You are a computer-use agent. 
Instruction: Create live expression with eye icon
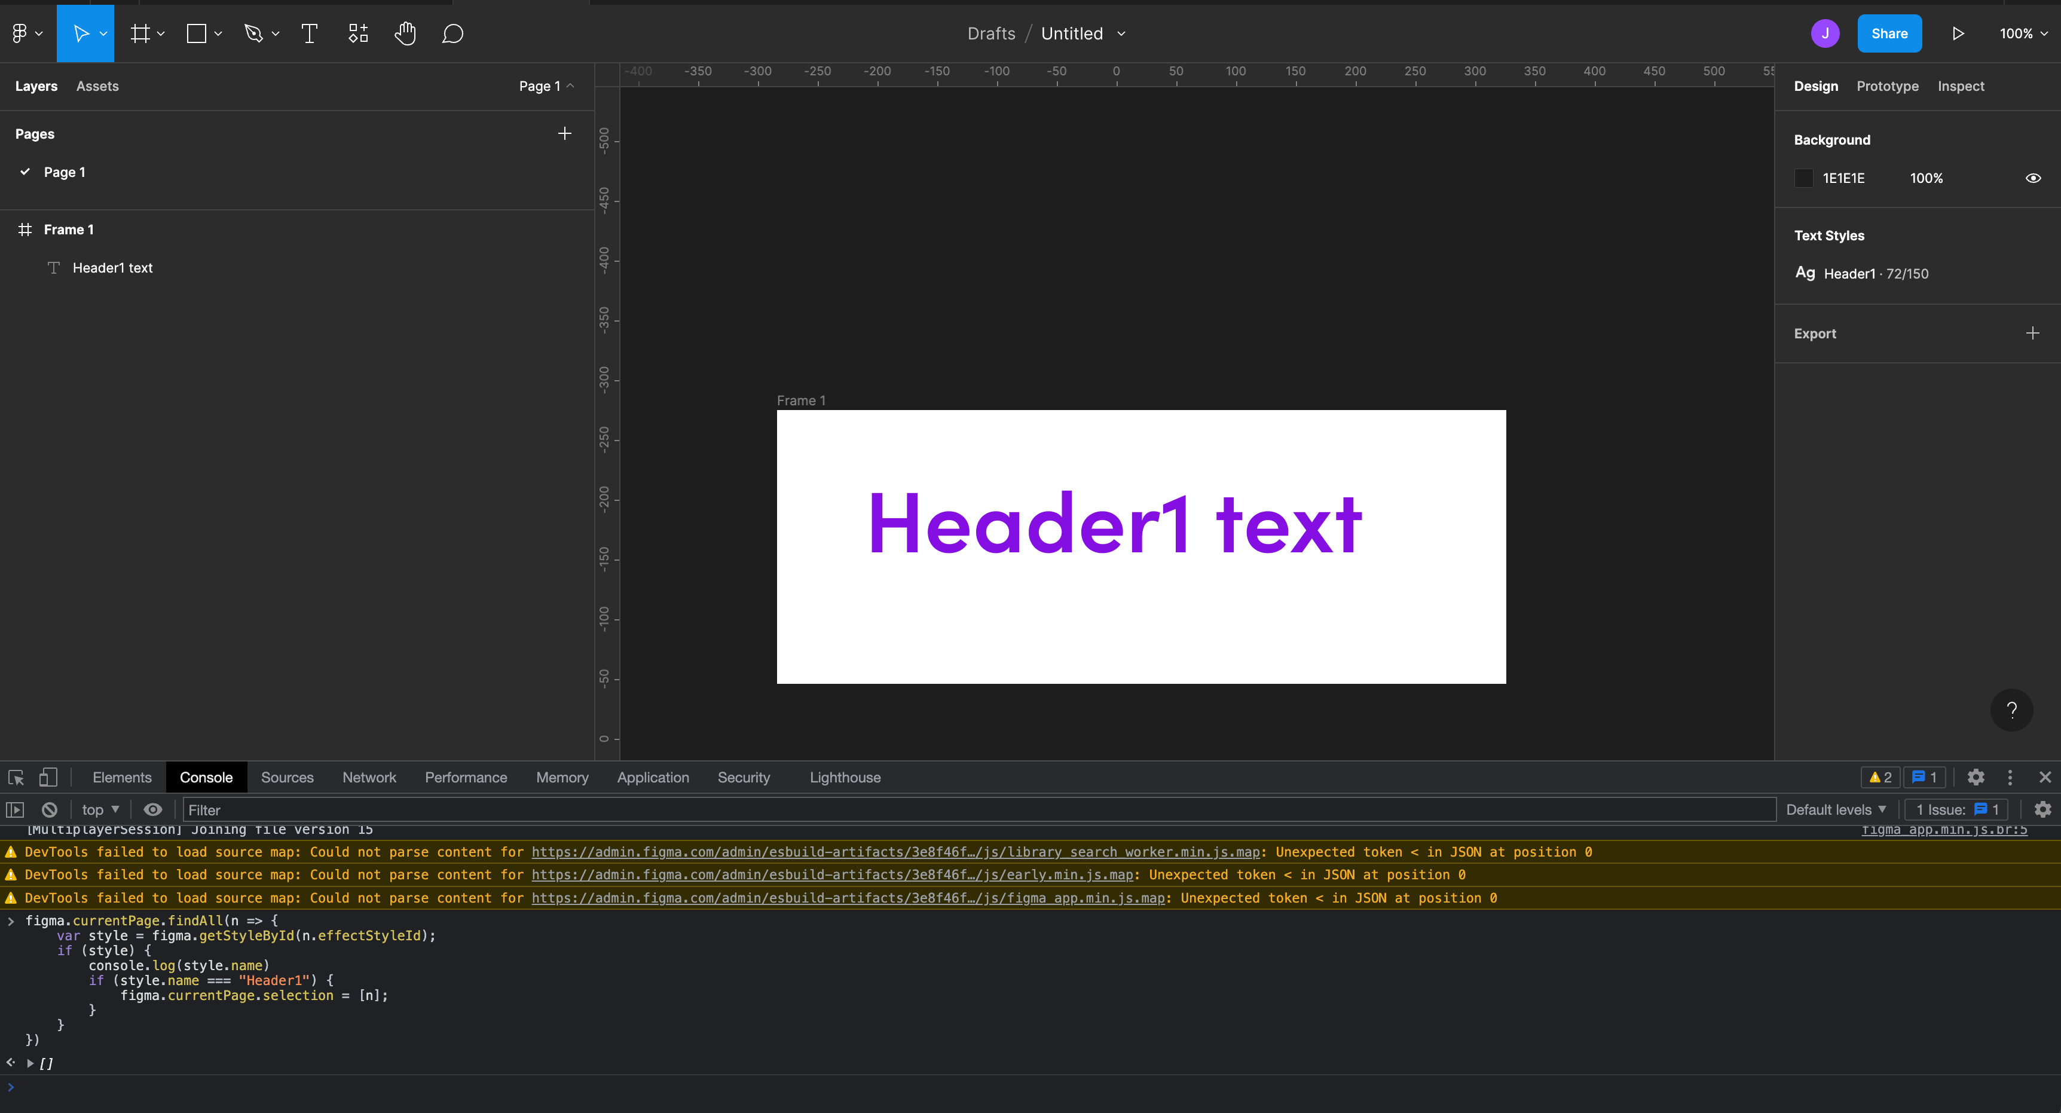coord(153,810)
